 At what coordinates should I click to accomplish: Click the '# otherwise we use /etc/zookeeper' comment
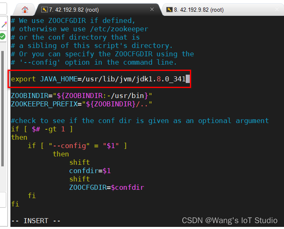coord(80,29)
